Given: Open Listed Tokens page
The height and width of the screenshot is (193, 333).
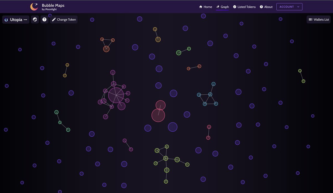Looking at the screenshot, I should (244, 7).
